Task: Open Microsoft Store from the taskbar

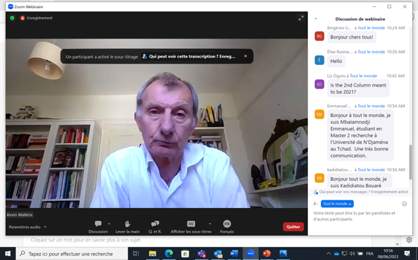Action: pyautogui.click(x=185, y=254)
